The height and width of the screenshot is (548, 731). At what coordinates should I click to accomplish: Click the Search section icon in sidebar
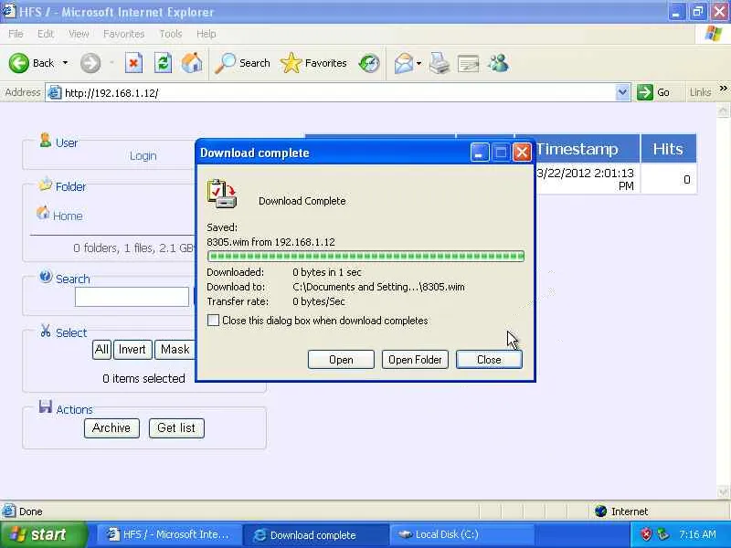(x=46, y=277)
